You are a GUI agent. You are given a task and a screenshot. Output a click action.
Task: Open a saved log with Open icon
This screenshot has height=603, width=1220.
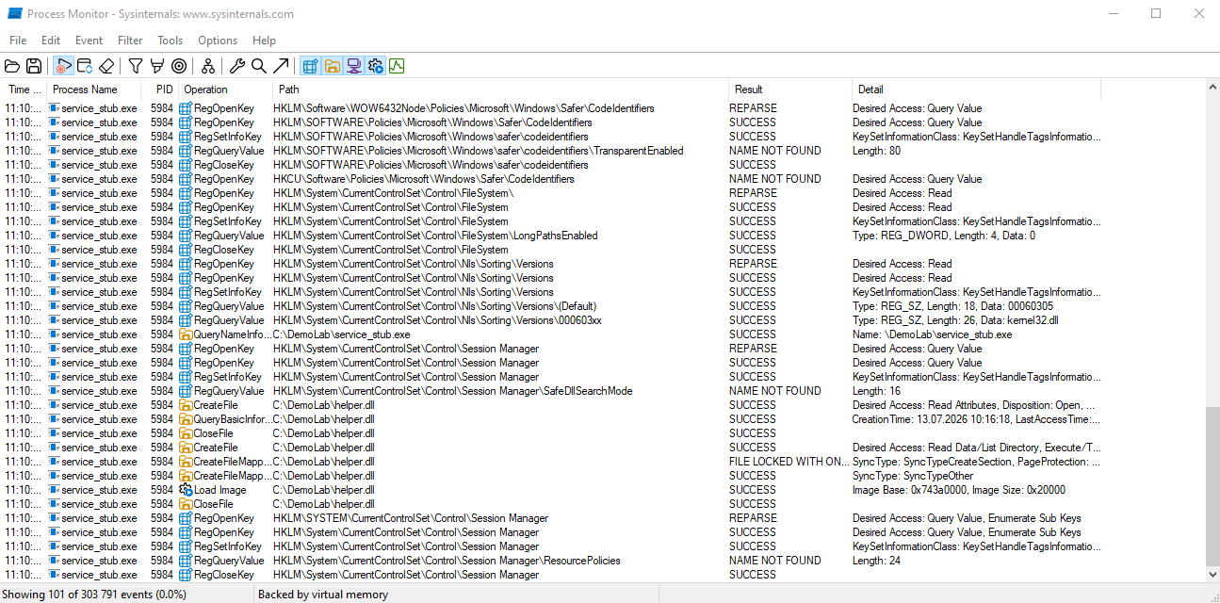click(12, 66)
